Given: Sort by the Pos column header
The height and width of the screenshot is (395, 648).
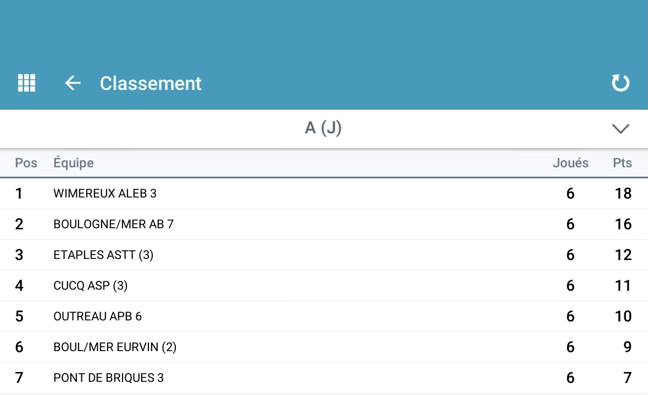Looking at the screenshot, I should coord(26,163).
